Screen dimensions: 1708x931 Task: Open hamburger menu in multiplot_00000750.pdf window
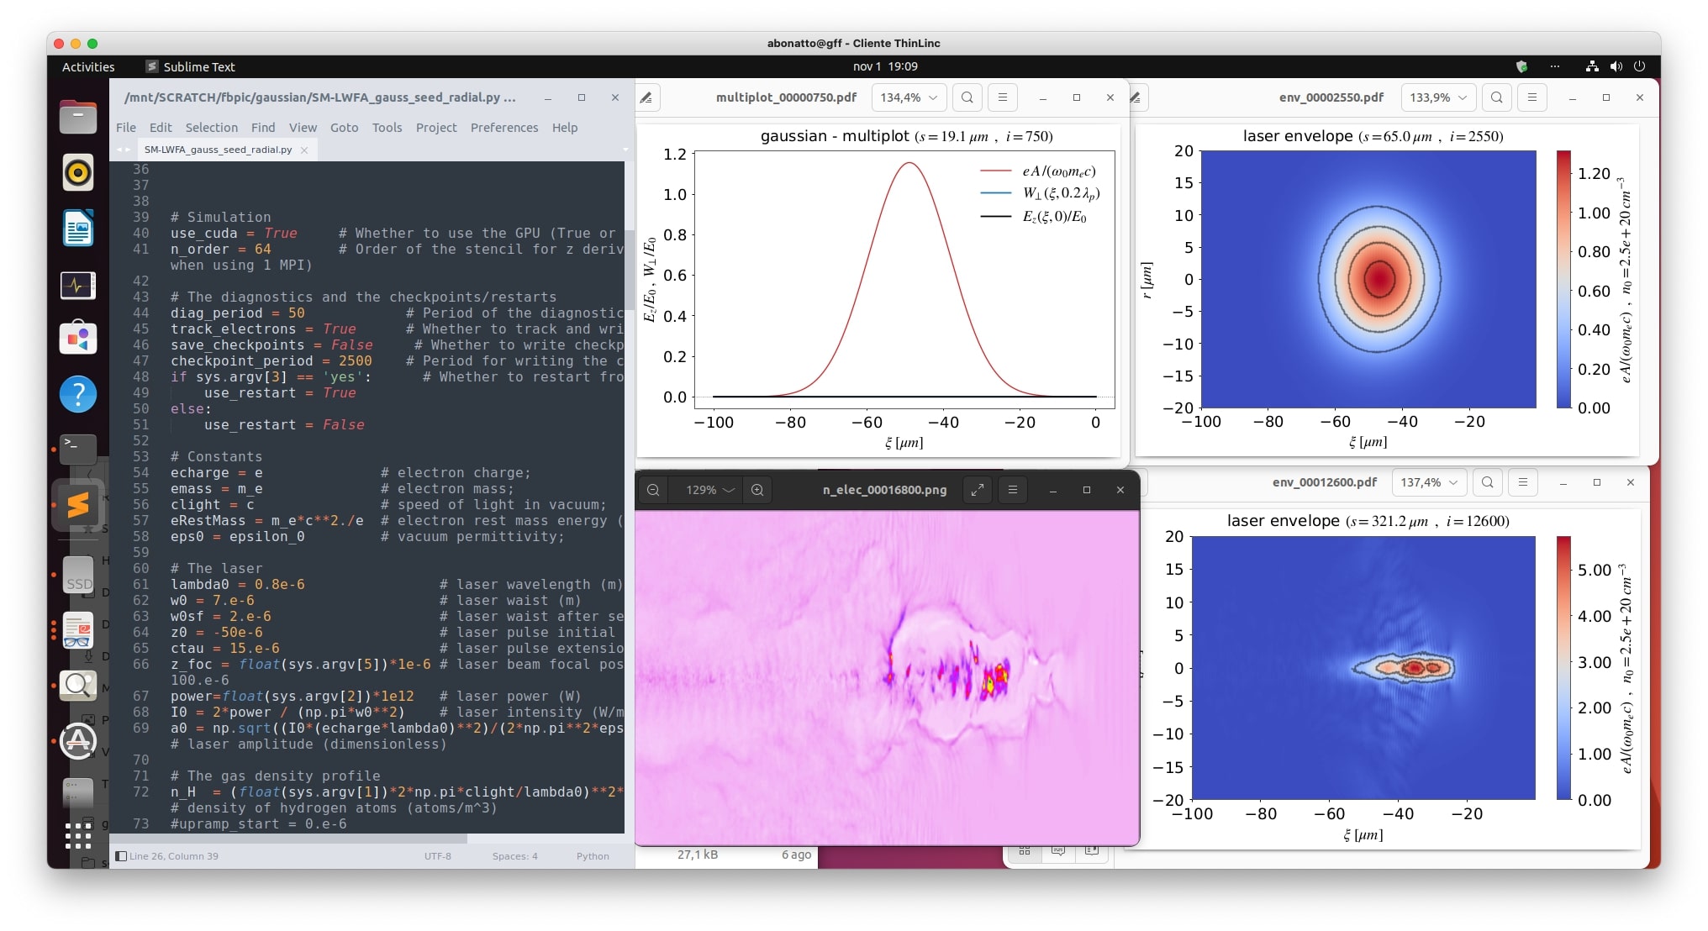[1003, 98]
